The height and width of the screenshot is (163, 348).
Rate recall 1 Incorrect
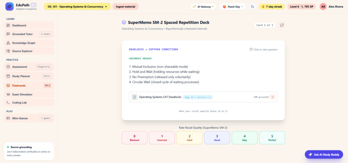coord(162,138)
